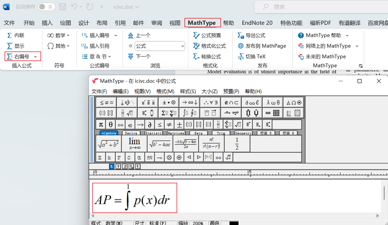Select the π symbol in MathType toolbar
Screen dimensions: 388x225
point(100,124)
